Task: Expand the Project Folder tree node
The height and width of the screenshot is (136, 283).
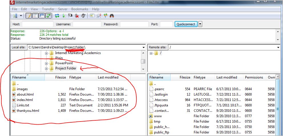Action: tap(46, 69)
